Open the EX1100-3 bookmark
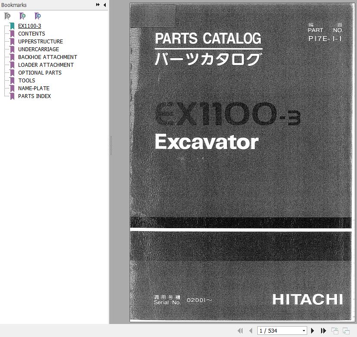The width and height of the screenshot is (357, 337). click(x=29, y=26)
